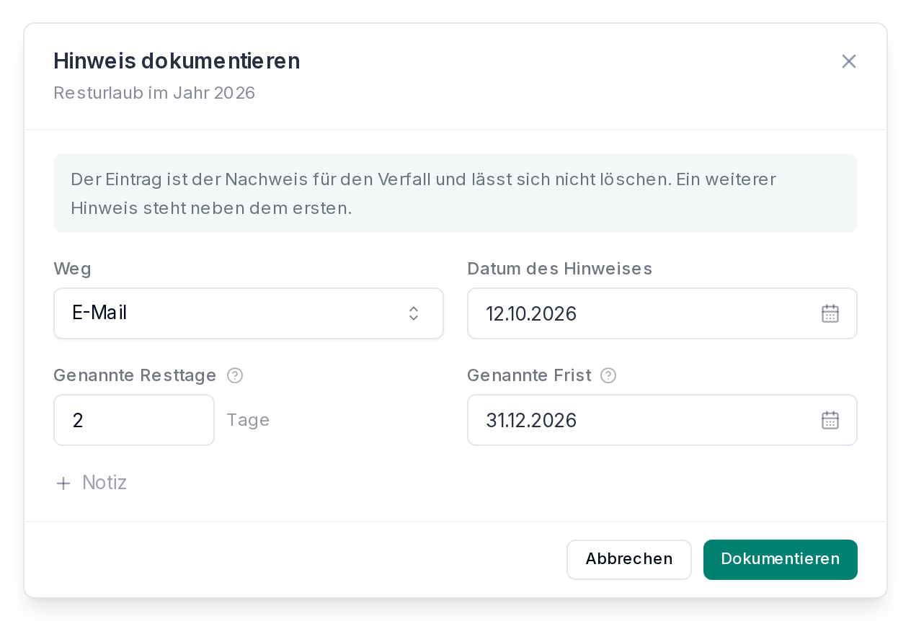Add a Notiz to the entry

coord(92,483)
